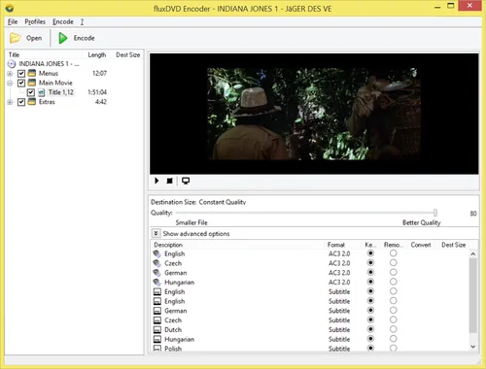486x369 pixels.
Task: Click the English audio track icon
Action: click(156, 254)
